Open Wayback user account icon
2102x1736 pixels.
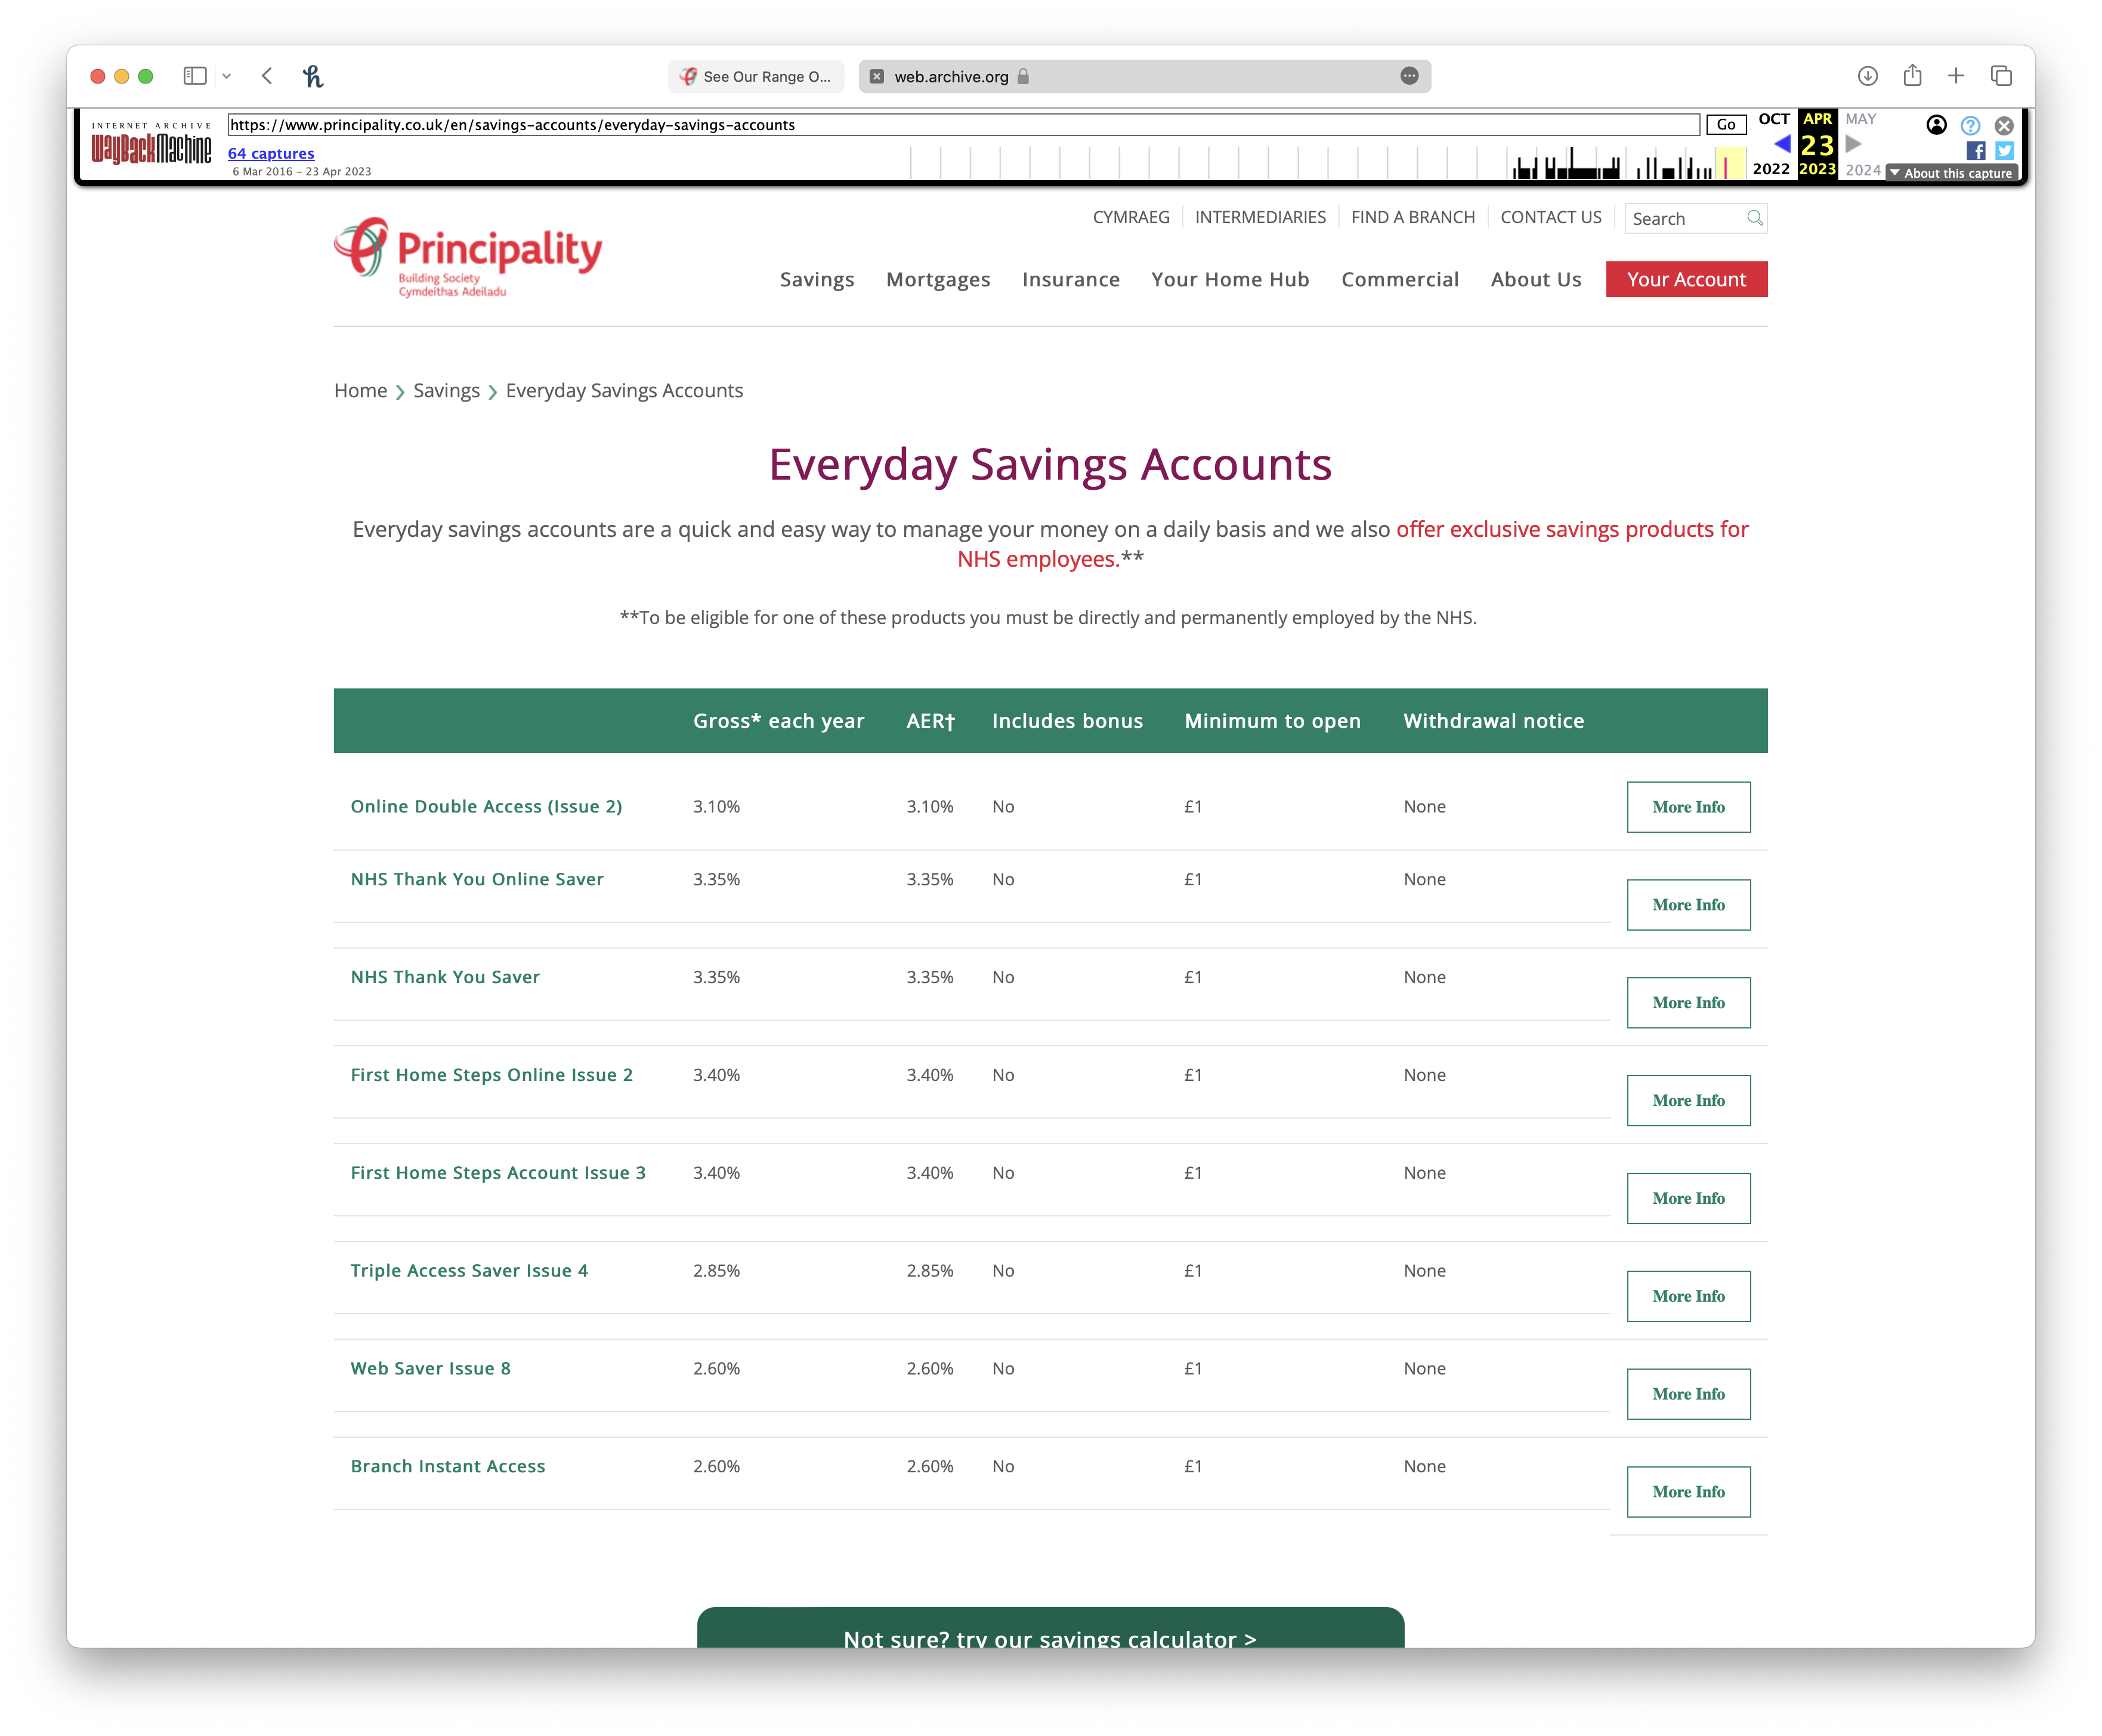point(1936,125)
